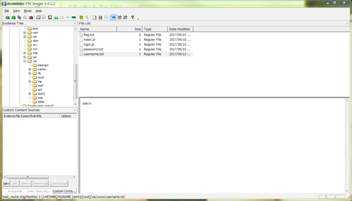Viewport: 352px width, 201px height.
Task: Click Evidence Tree scroll up arrow
Action: coord(75,29)
